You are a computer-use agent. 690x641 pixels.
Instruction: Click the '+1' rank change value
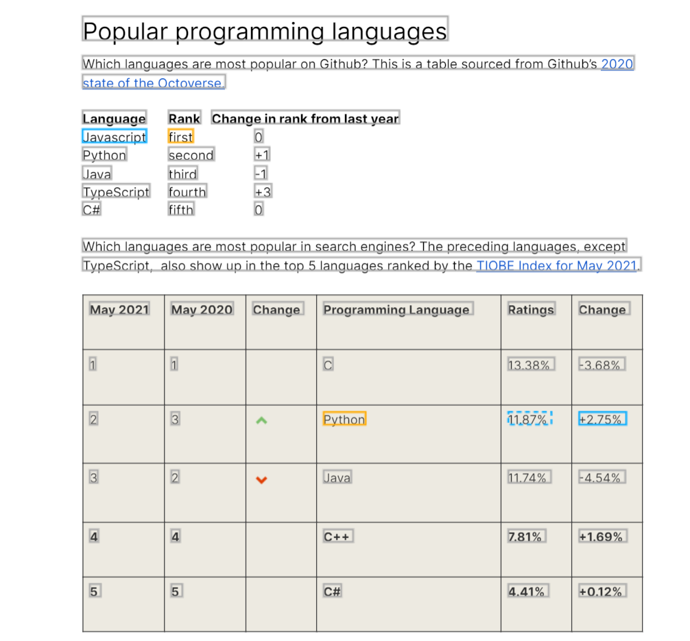(262, 155)
